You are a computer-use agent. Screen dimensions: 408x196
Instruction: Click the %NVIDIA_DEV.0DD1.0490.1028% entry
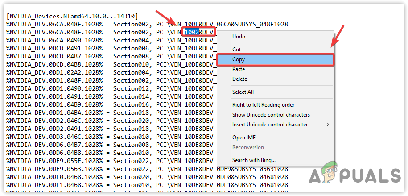(54, 88)
